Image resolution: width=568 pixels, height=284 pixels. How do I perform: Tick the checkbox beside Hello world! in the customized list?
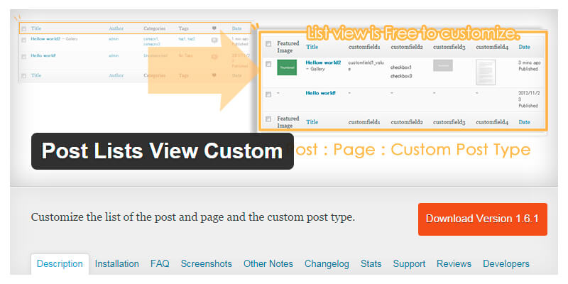[x=268, y=94]
